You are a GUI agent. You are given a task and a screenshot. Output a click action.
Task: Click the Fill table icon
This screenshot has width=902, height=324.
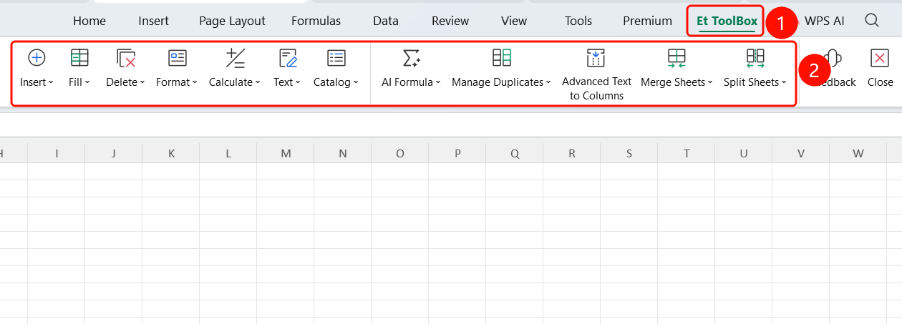point(79,58)
